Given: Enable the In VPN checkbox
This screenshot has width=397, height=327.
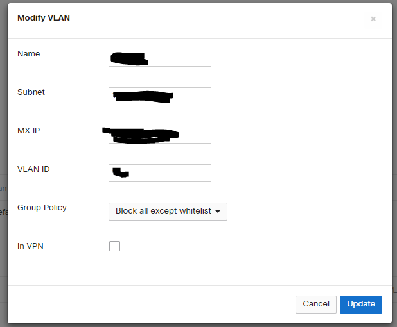Looking at the screenshot, I should [114, 246].
